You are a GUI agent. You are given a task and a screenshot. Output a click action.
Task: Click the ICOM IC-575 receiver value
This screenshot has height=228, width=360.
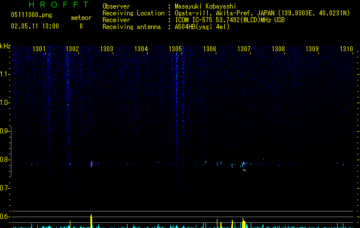click(x=230, y=20)
